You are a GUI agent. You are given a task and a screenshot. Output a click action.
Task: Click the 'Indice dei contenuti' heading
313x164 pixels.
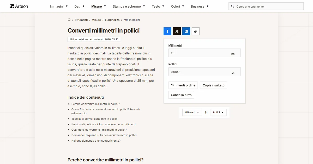click(86, 97)
